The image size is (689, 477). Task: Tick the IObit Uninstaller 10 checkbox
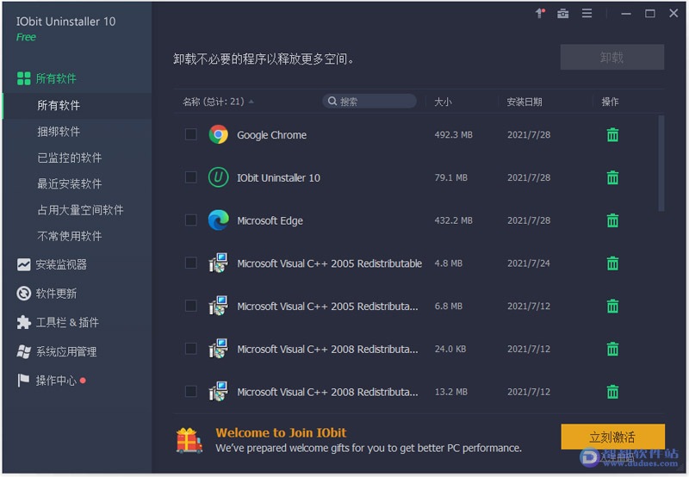click(190, 177)
